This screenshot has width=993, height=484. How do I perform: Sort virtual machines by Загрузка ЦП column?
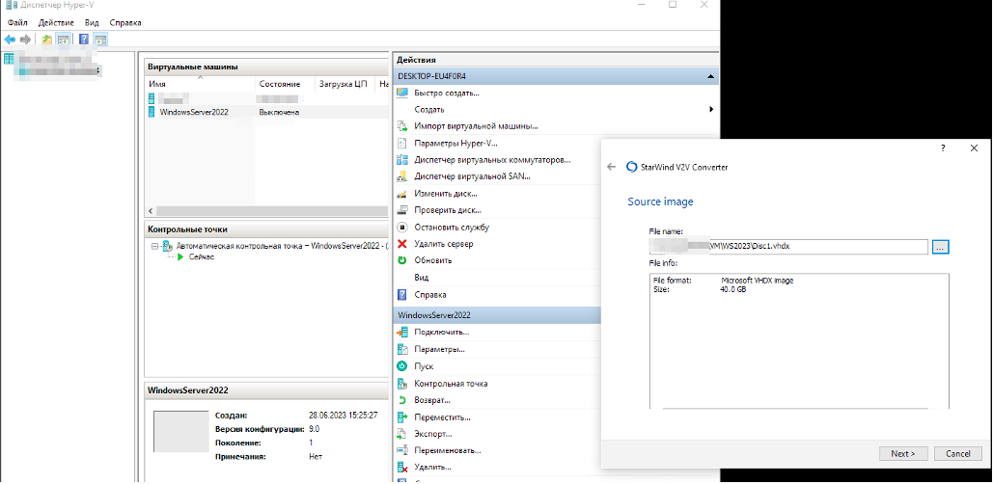(x=345, y=84)
